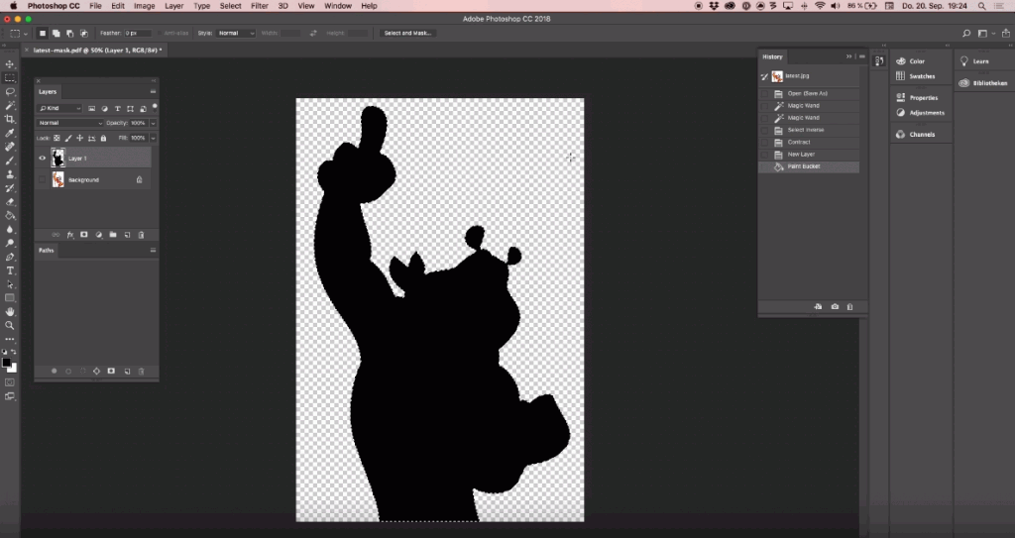Create a new group folder icon
This screenshot has width=1015, height=538.
pyautogui.click(x=113, y=235)
